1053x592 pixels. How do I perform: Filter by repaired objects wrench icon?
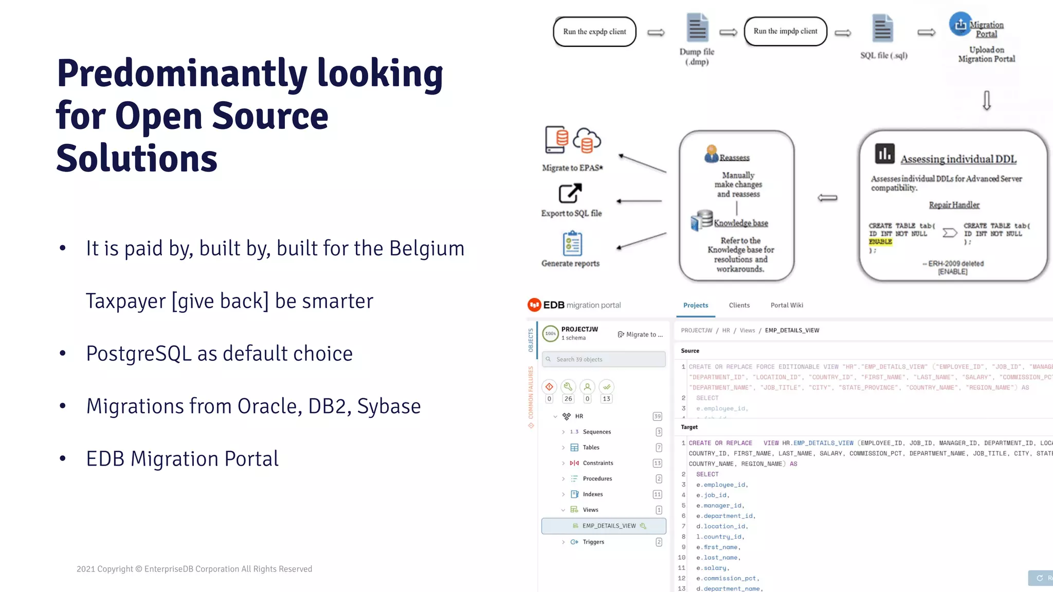568,387
